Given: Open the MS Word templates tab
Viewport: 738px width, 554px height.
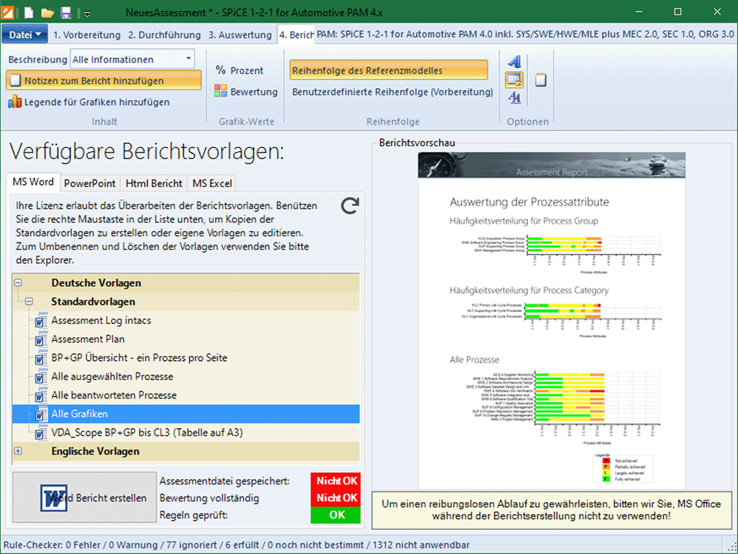Looking at the screenshot, I should [33, 182].
